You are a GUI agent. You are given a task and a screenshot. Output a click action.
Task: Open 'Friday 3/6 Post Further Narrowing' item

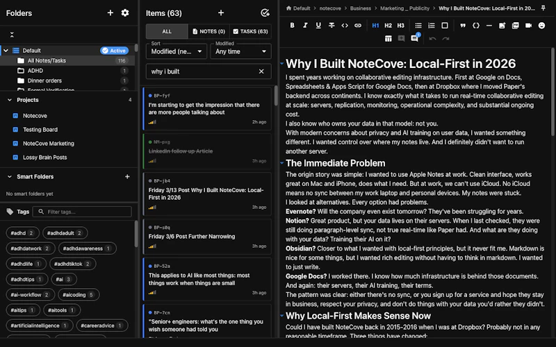click(207, 236)
